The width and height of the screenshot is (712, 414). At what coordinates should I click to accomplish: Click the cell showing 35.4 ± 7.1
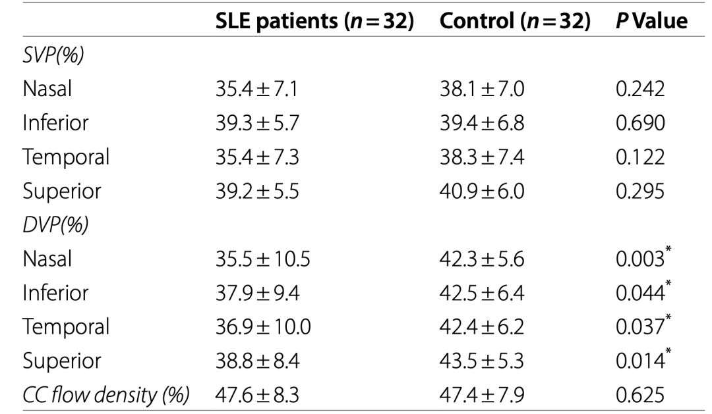pos(257,90)
